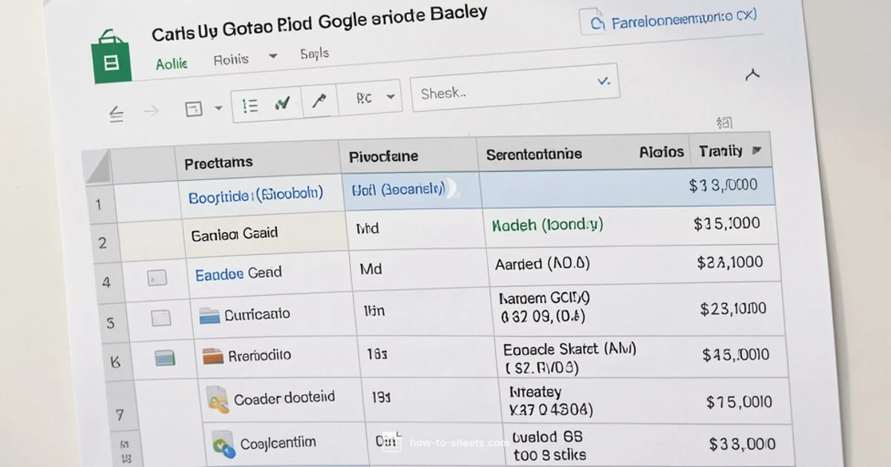Click the gray right arrow in toolbar
Viewport: 891px width, 467px height.
point(151,111)
